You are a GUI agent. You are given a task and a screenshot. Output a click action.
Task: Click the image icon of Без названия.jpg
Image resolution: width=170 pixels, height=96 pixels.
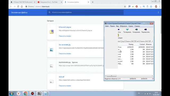52,50
